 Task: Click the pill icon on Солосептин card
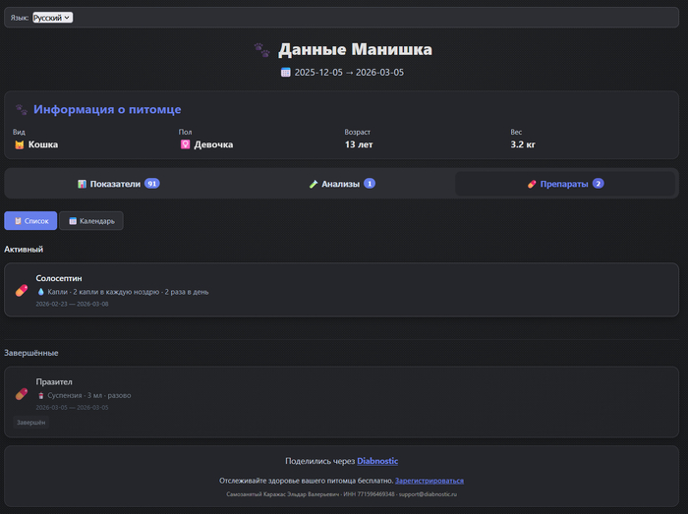pyautogui.click(x=21, y=290)
